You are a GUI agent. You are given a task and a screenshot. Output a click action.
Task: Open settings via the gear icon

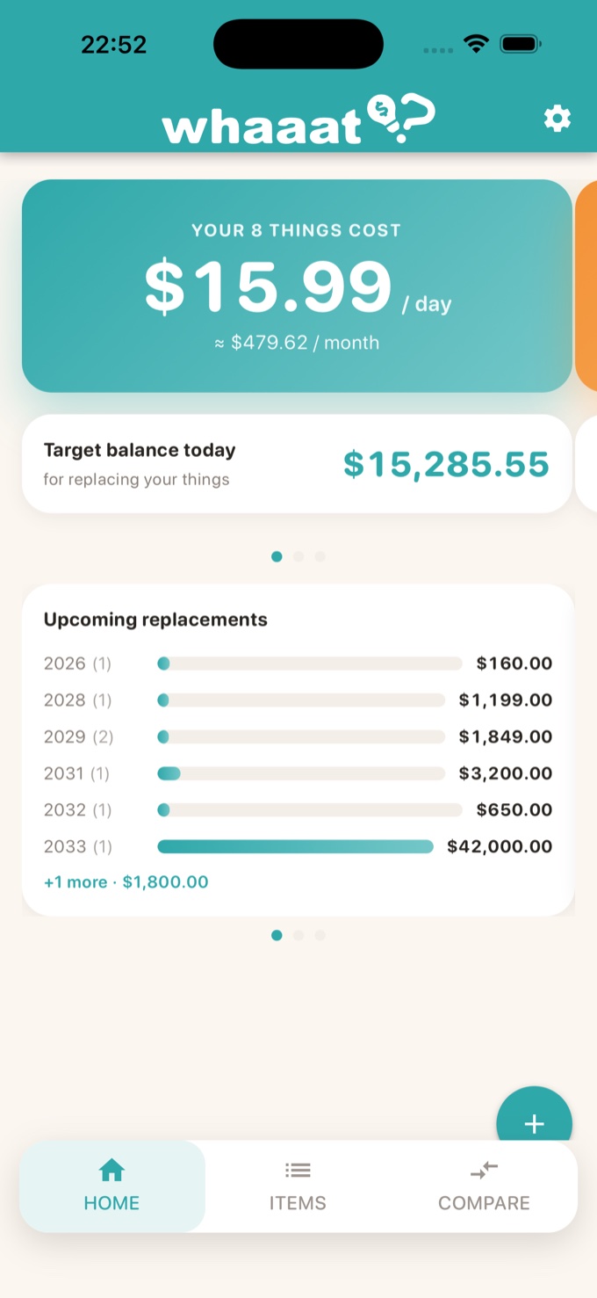(x=557, y=119)
